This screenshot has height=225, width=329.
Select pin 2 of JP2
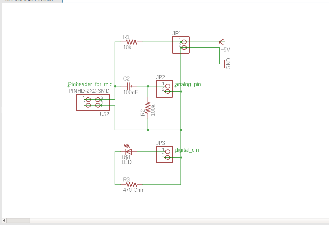click(168, 91)
